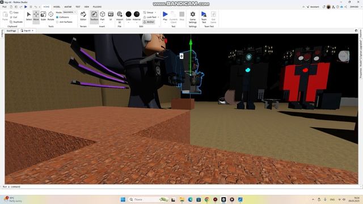Close the big citi document tab
This screenshot has height=204, width=363.
(x=33, y=31)
